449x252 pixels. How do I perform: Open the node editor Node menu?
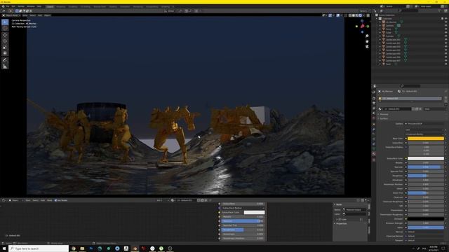point(50,200)
